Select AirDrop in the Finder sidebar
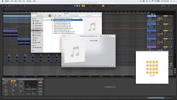Viewport: 177px width, 100px height. pyautogui.click(x=37, y=21)
